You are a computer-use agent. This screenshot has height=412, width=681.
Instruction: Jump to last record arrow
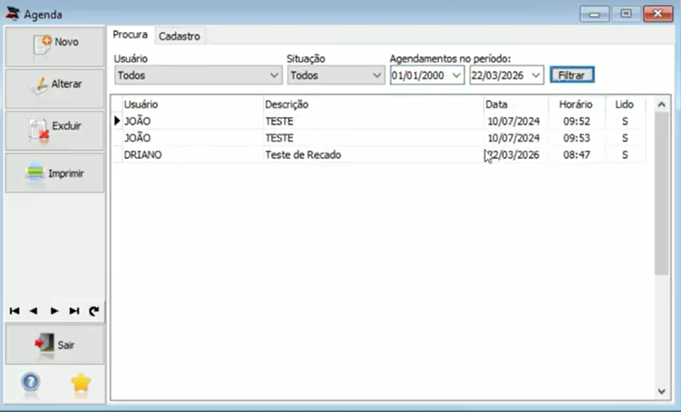click(74, 311)
